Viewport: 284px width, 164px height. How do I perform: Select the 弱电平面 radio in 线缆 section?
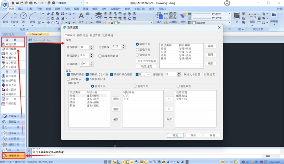coord(137,50)
